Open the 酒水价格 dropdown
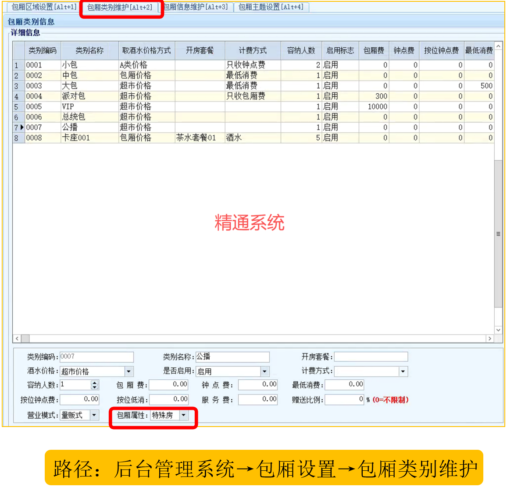This screenshot has height=487, width=507. tap(128, 371)
